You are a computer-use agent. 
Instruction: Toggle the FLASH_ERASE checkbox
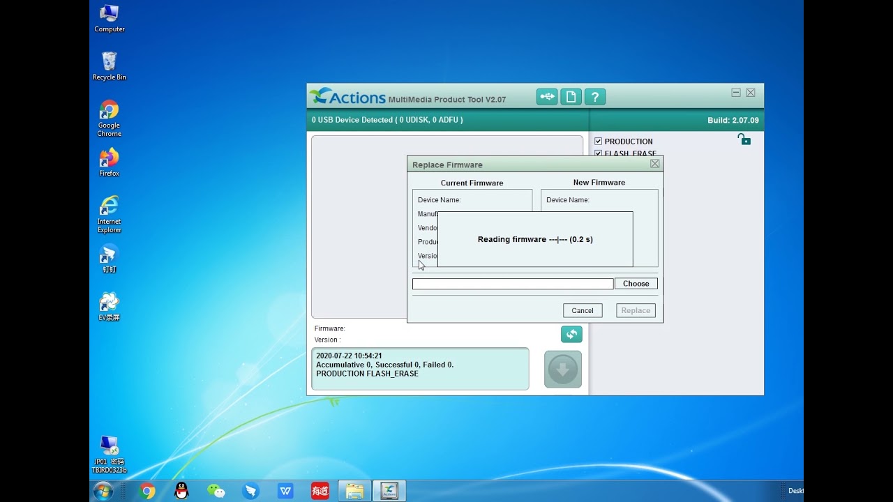(x=598, y=153)
